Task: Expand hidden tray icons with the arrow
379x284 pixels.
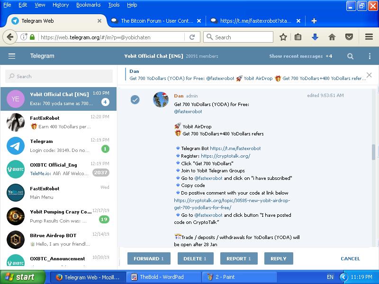Action: [343, 277]
